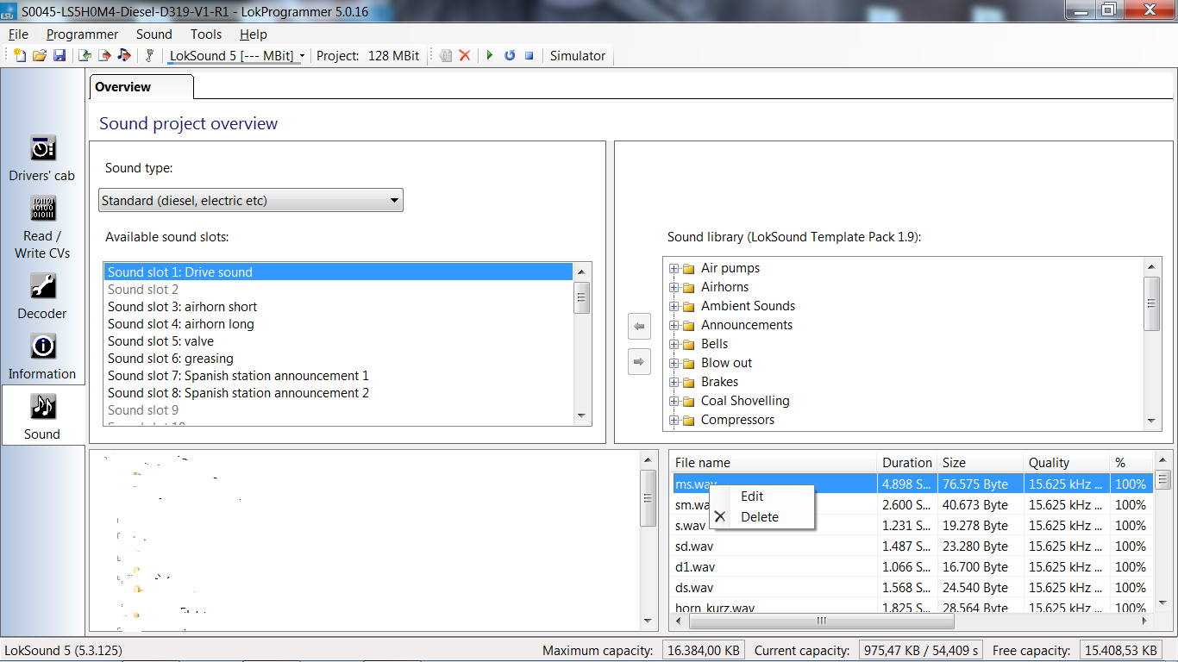This screenshot has height=662, width=1178.
Task: Select the Sound panel in the sidebar
Action: click(x=42, y=416)
